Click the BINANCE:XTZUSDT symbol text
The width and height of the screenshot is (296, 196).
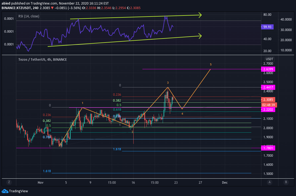click(x=17, y=8)
